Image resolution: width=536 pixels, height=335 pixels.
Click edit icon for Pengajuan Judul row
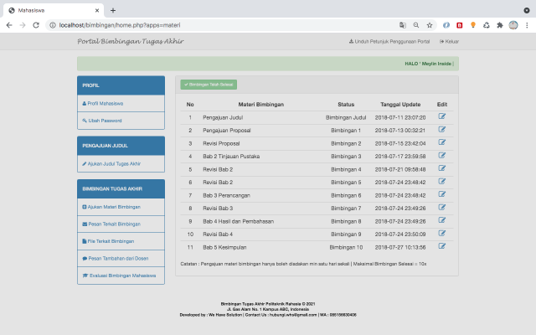coord(442,117)
